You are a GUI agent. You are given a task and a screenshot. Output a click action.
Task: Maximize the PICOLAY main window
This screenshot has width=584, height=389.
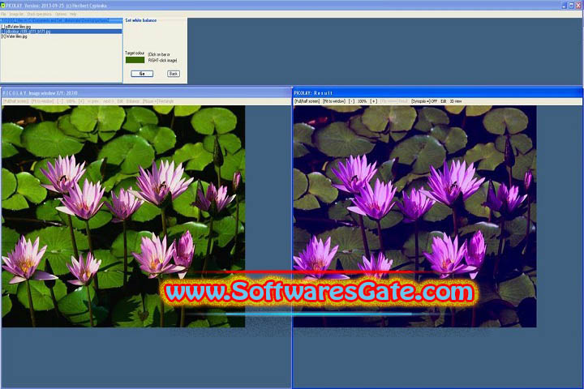(571, 6)
